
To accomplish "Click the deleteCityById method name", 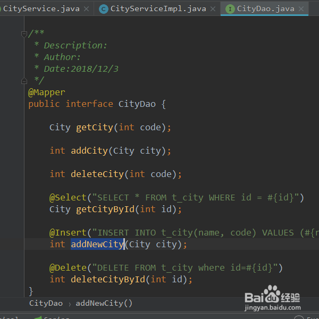I will pyautogui.click(x=108, y=279).
